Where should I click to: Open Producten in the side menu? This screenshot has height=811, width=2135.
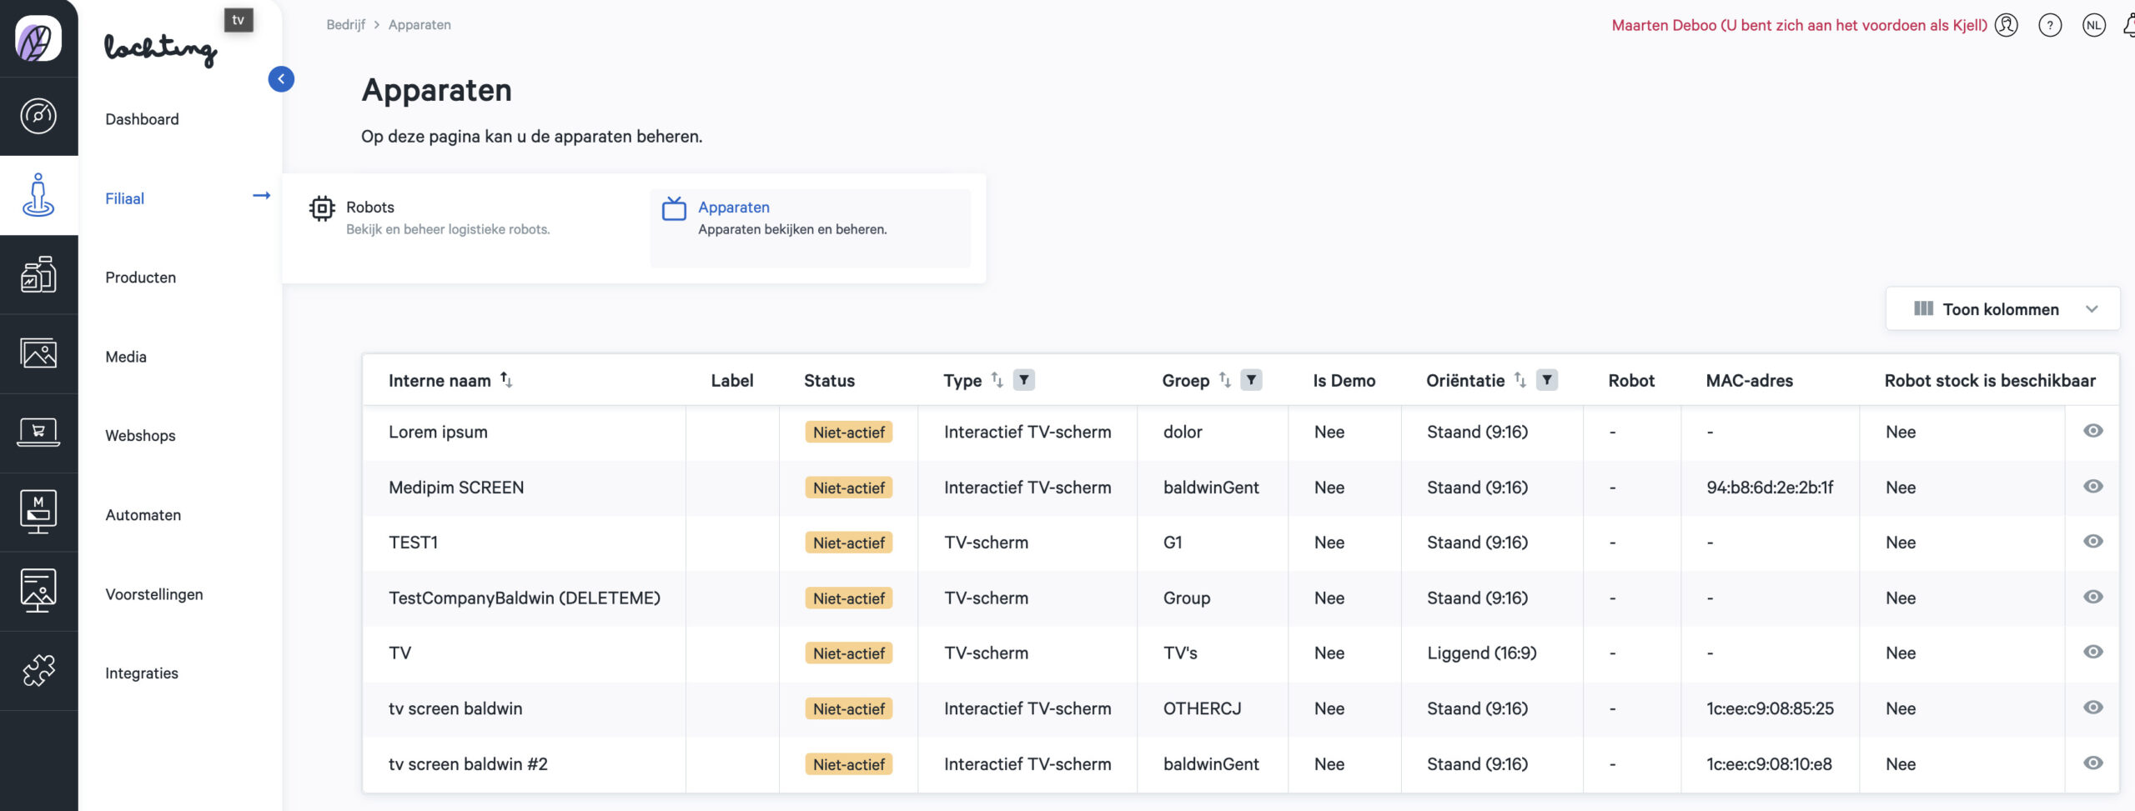[140, 278]
